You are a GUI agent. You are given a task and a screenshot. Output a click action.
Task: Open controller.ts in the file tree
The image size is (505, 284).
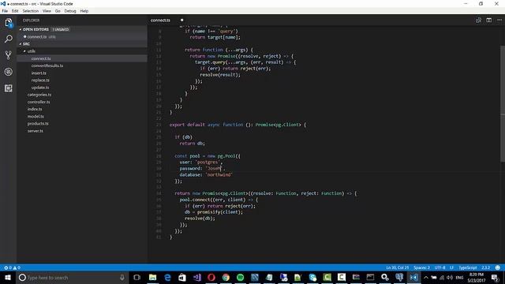[39, 102]
